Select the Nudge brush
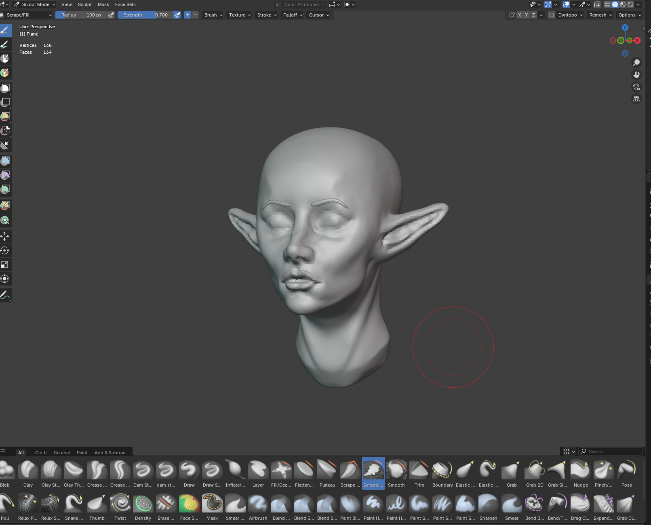Screen dimensions: 651x525 (x=581, y=473)
